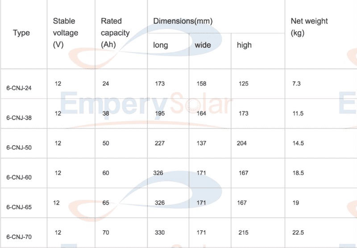Image resolution: width=357 pixels, height=248 pixels.
Task: Click the wide sub-header
Action: pyautogui.click(x=203, y=45)
